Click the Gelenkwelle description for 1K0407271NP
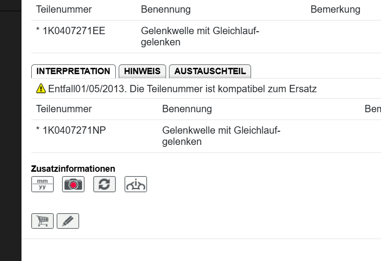Image resolution: width=381 pixels, height=261 pixels. tap(221, 136)
